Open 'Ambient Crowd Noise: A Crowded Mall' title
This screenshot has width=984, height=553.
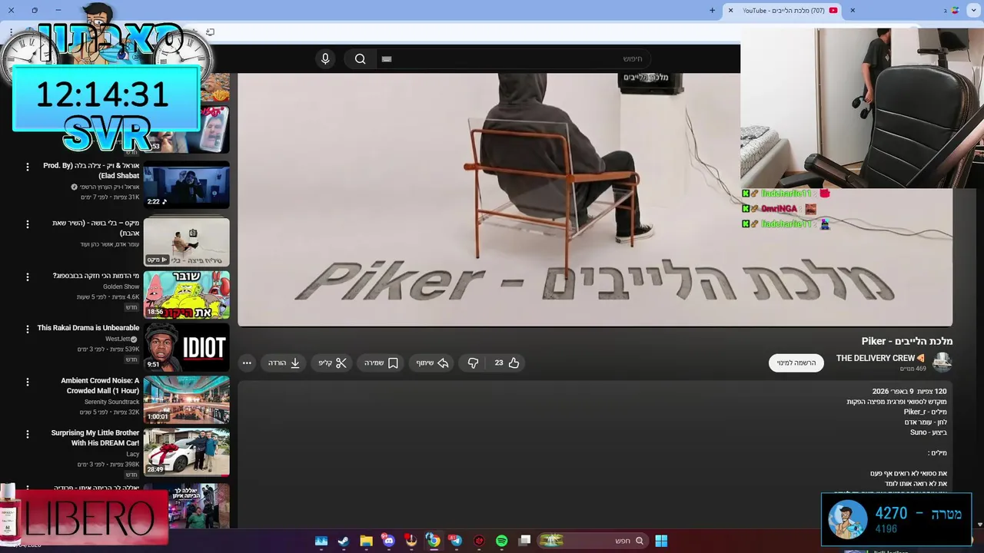pyautogui.click(x=100, y=386)
